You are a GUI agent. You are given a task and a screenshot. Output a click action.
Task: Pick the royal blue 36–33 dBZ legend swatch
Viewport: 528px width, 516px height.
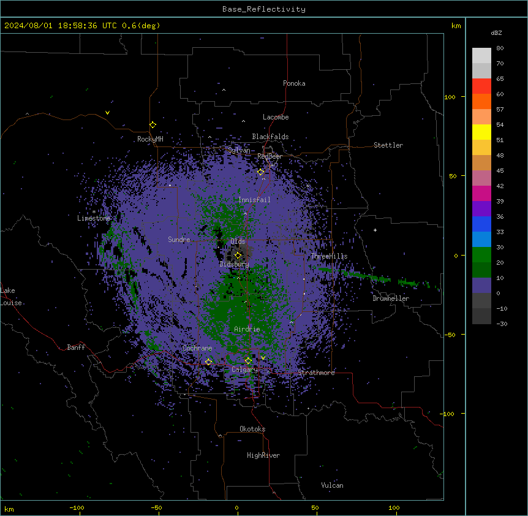(x=481, y=224)
